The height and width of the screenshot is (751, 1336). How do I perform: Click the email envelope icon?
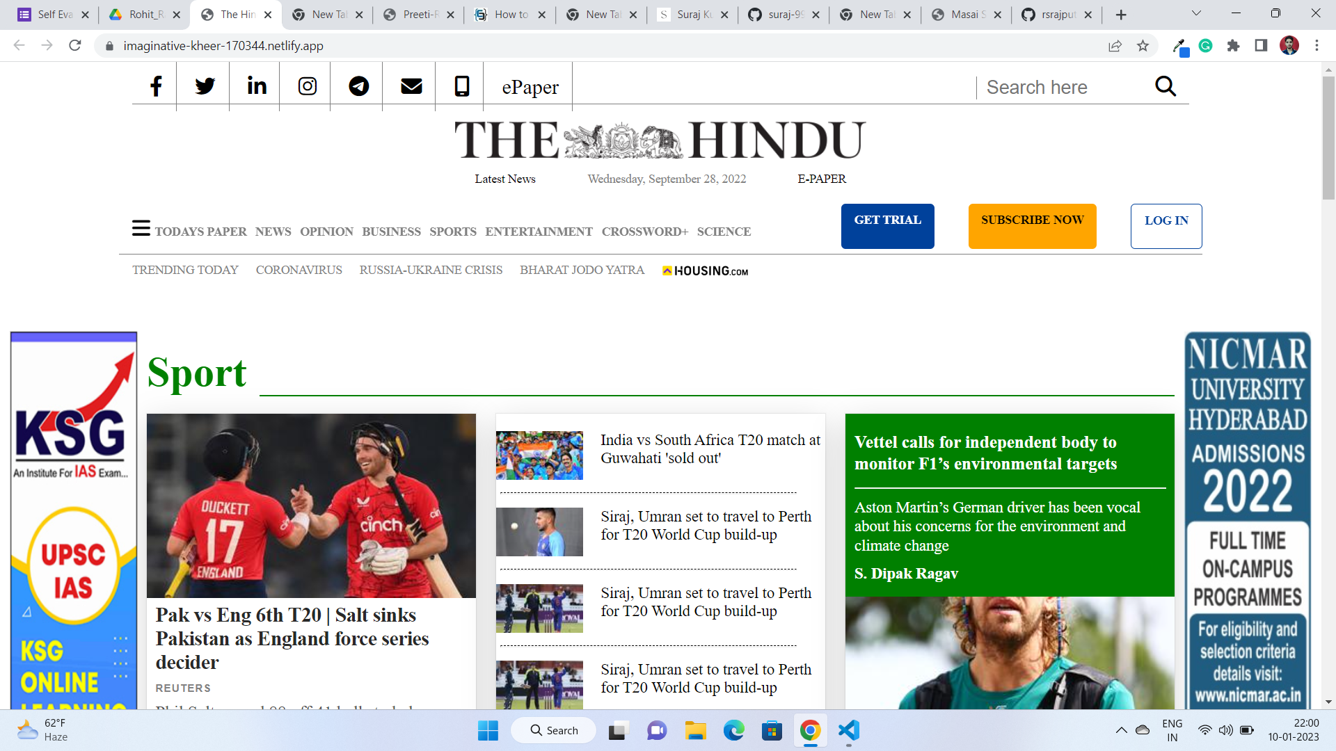click(x=412, y=86)
